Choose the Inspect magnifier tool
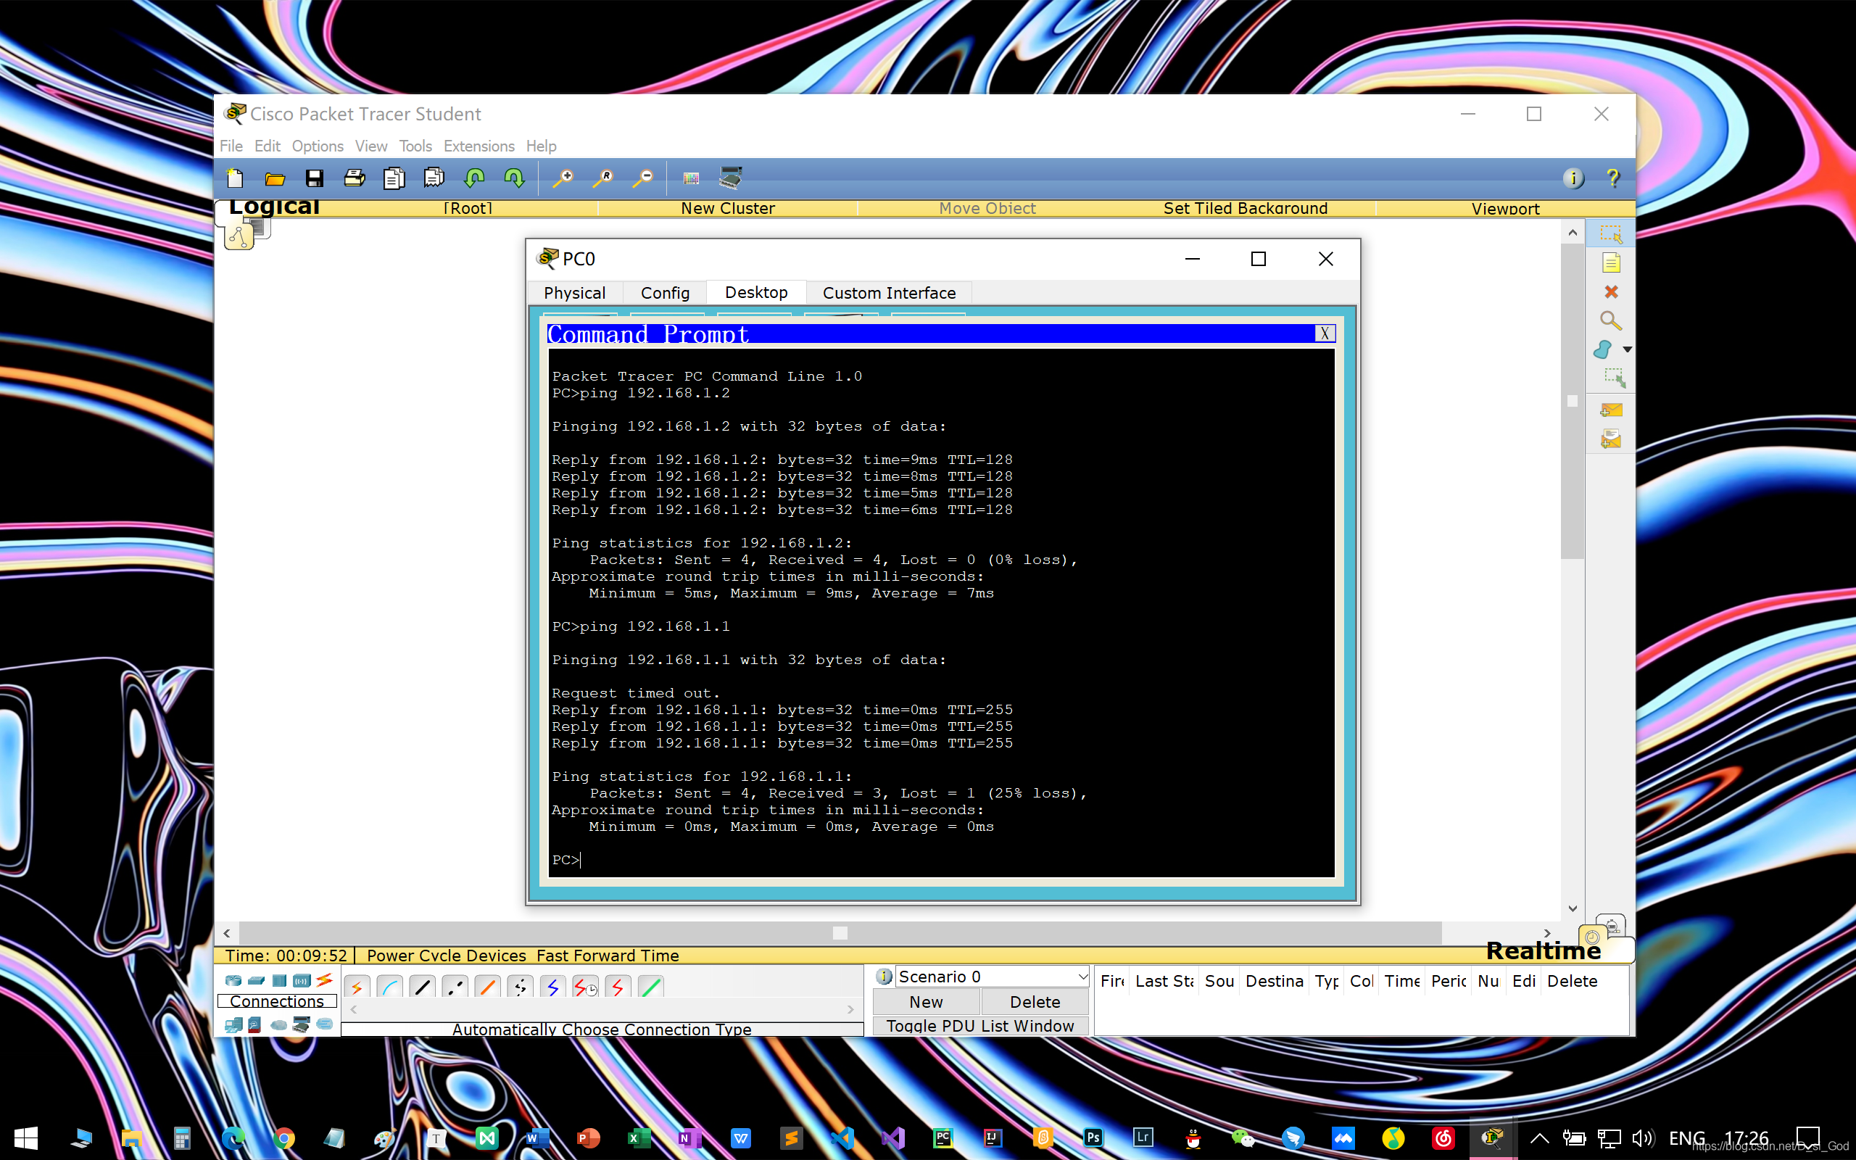The width and height of the screenshot is (1856, 1160). coord(1609,320)
